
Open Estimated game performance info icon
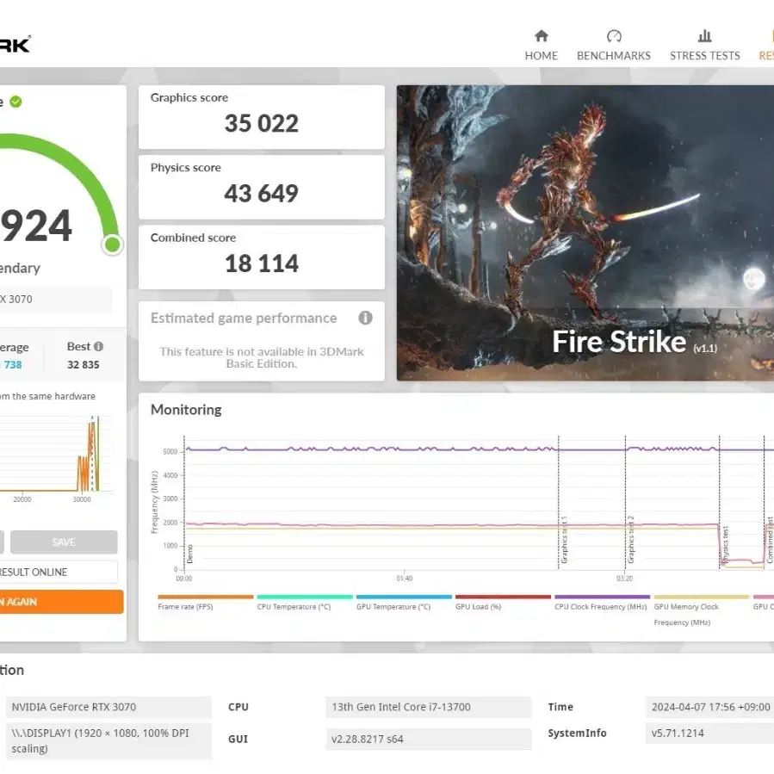pos(365,318)
